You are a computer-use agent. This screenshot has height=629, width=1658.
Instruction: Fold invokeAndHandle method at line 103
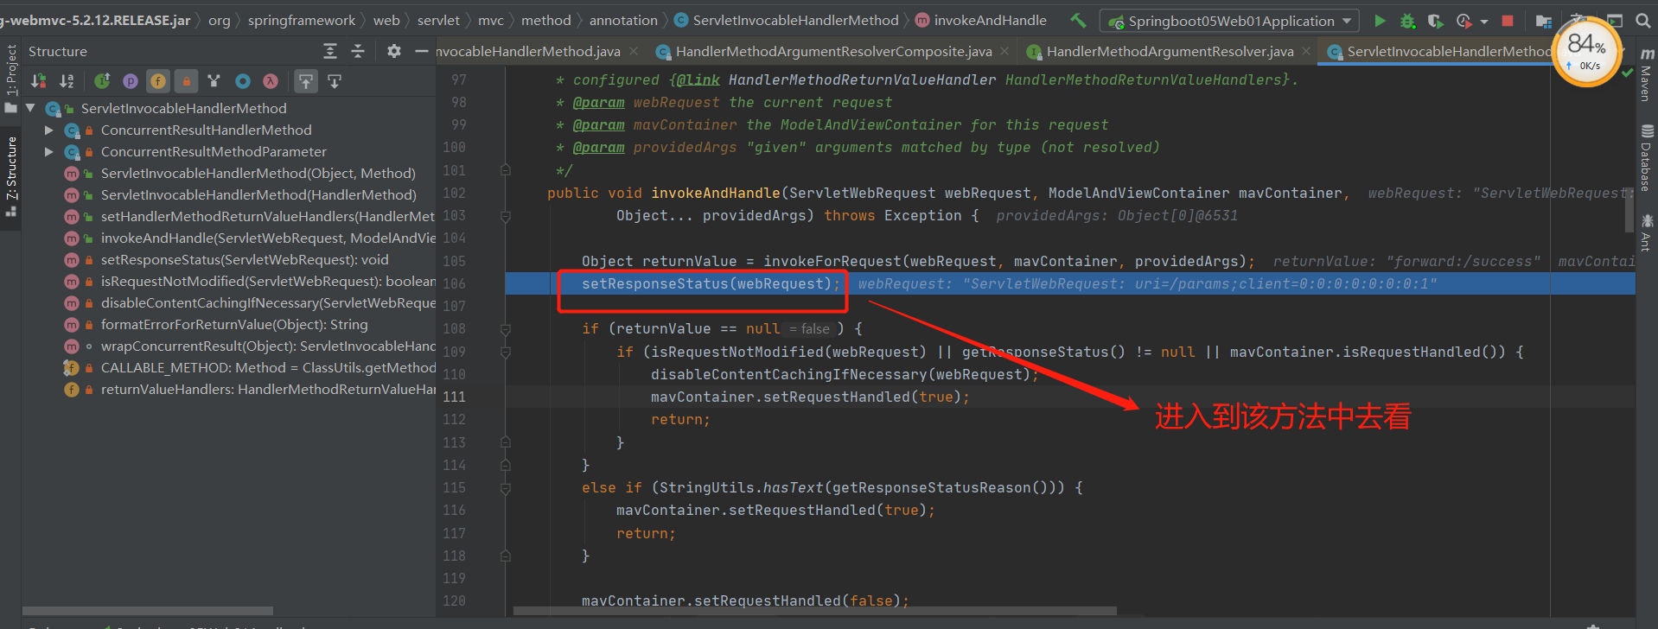[506, 216]
